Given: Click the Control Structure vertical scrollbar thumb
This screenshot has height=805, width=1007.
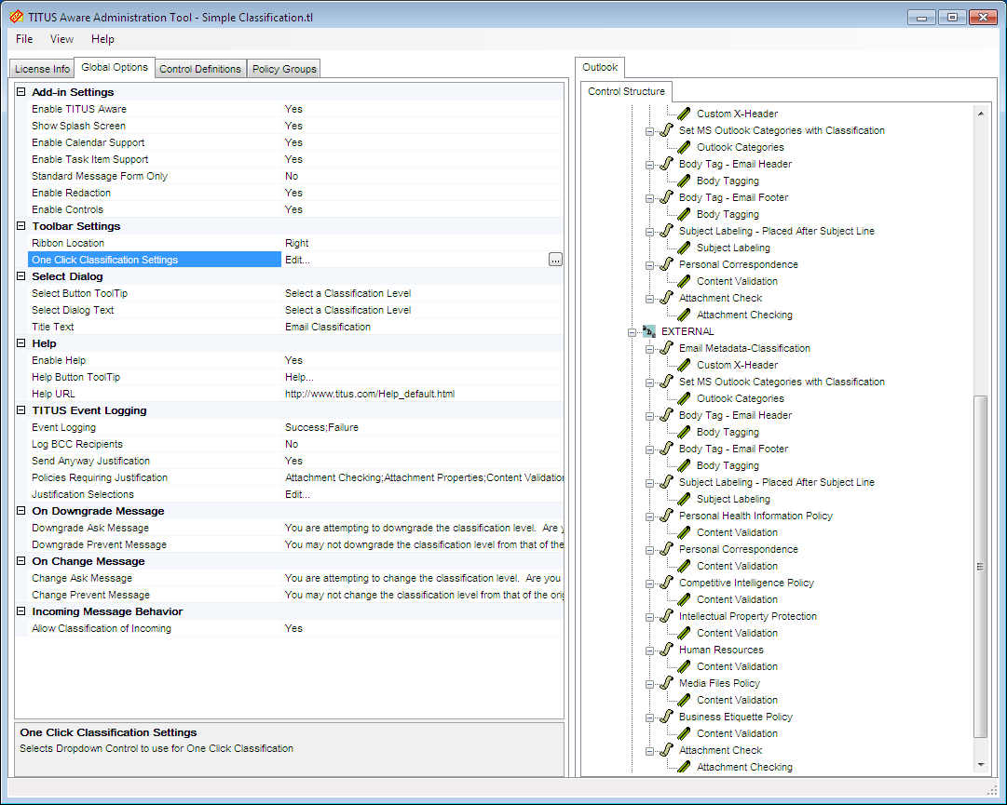Looking at the screenshot, I should pyautogui.click(x=981, y=567).
